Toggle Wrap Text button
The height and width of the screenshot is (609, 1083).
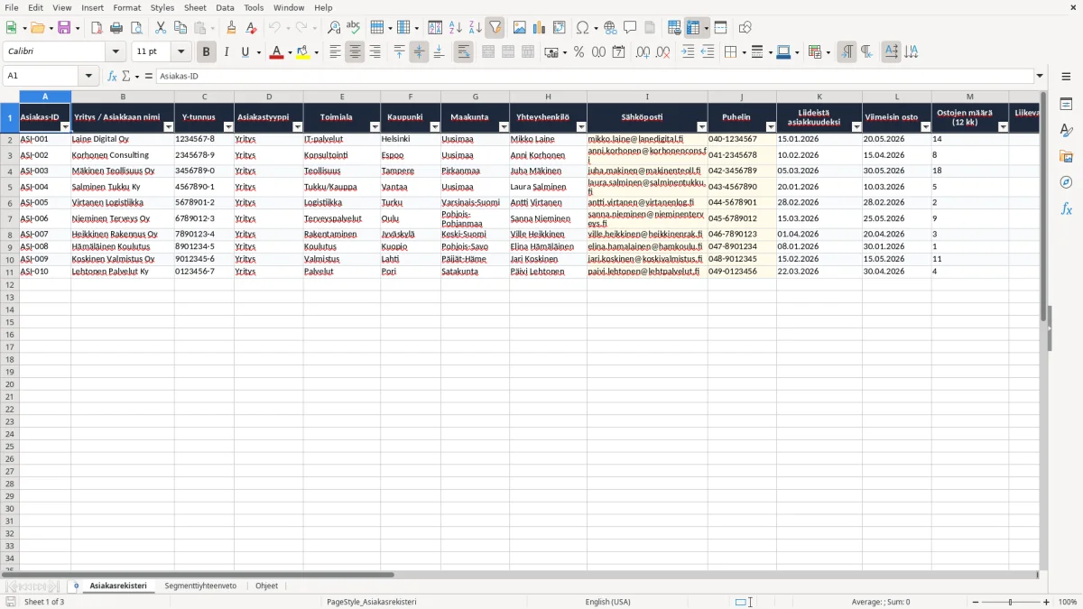click(463, 52)
